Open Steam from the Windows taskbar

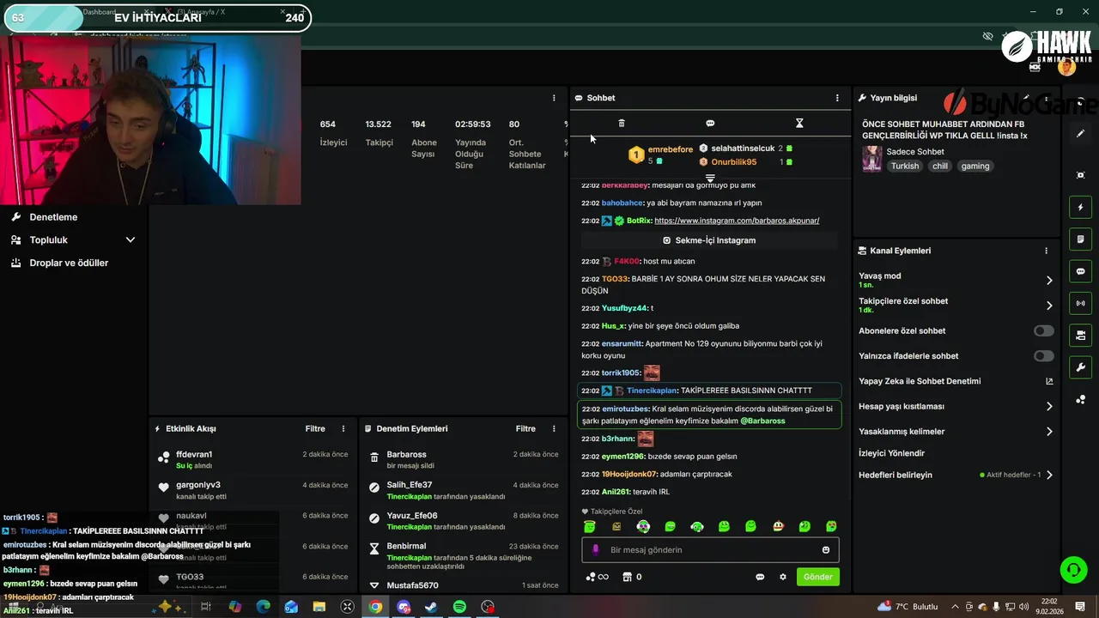click(x=431, y=607)
